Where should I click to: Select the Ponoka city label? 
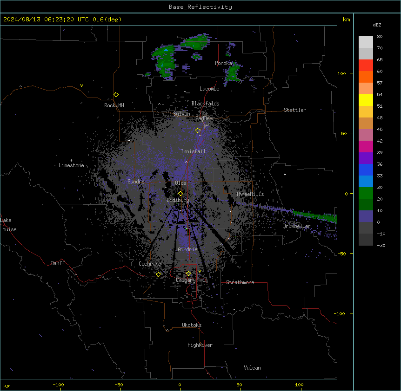click(x=223, y=63)
